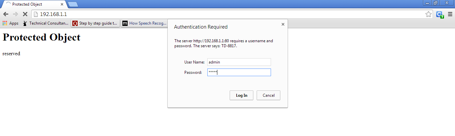Close the Protected Object tab
The width and height of the screenshot is (455, 136).
tap(62, 4)
